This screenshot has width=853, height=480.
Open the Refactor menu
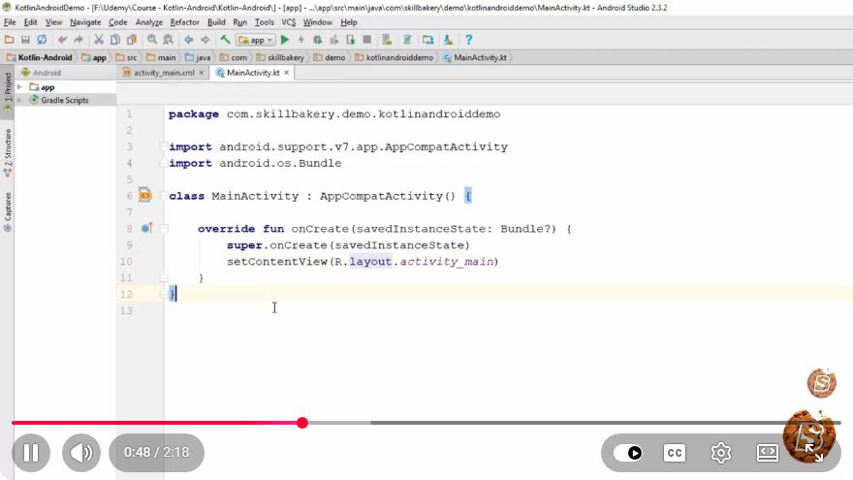[x=184, y=22]
